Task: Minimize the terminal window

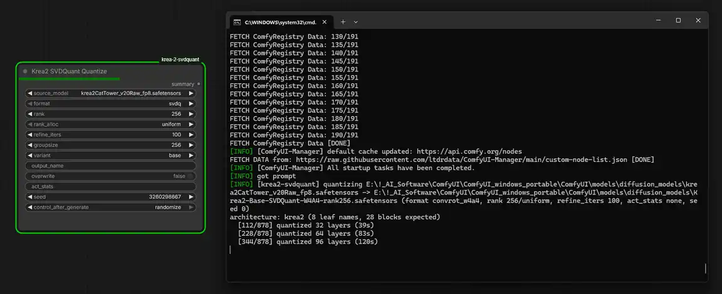Action: click(658, 20)
